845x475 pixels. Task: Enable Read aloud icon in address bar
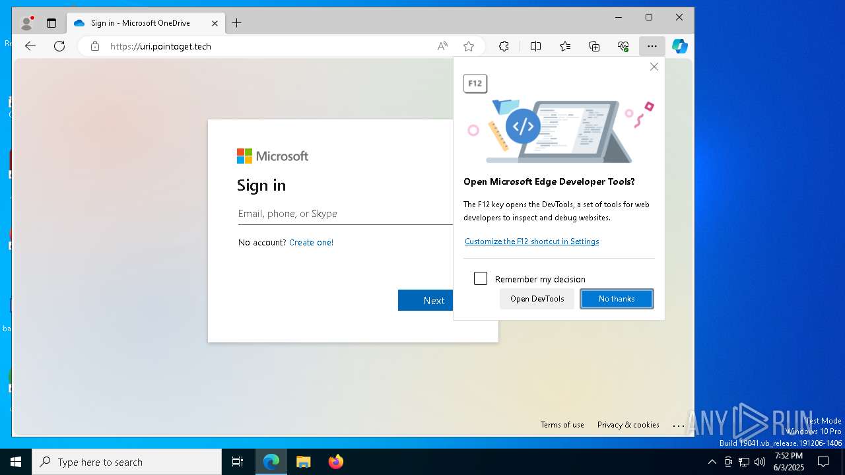[442, 46]
